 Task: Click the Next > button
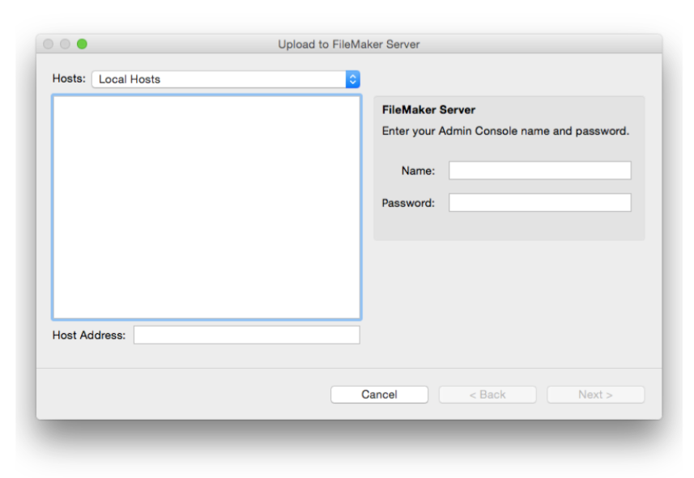pos(595,395)
